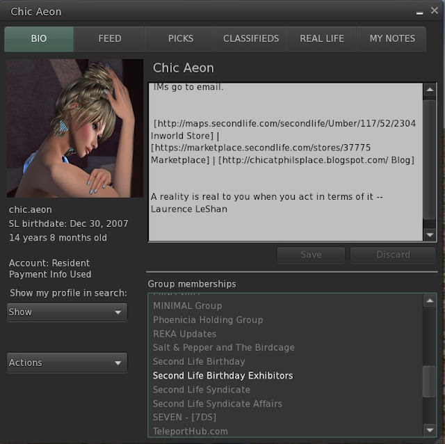Click the '14 years 8 months old' text

(58, 237)
